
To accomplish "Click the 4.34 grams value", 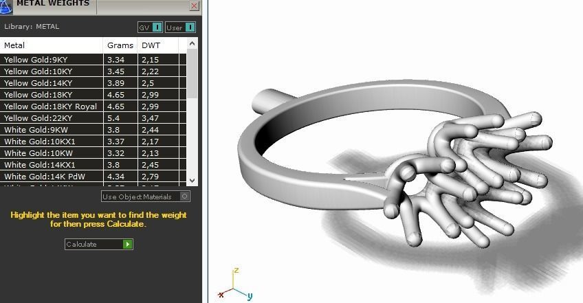I will 115,177.
